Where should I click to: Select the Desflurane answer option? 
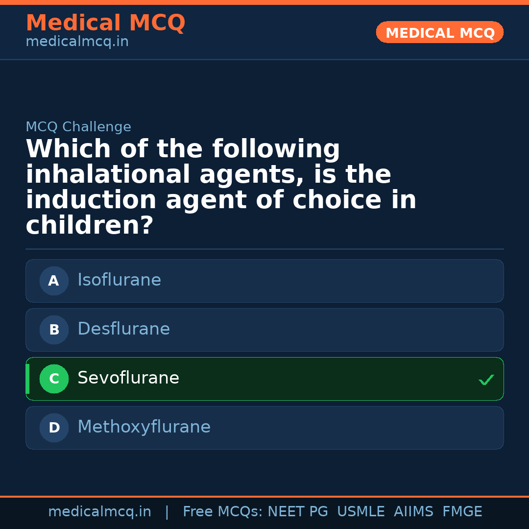264,330
